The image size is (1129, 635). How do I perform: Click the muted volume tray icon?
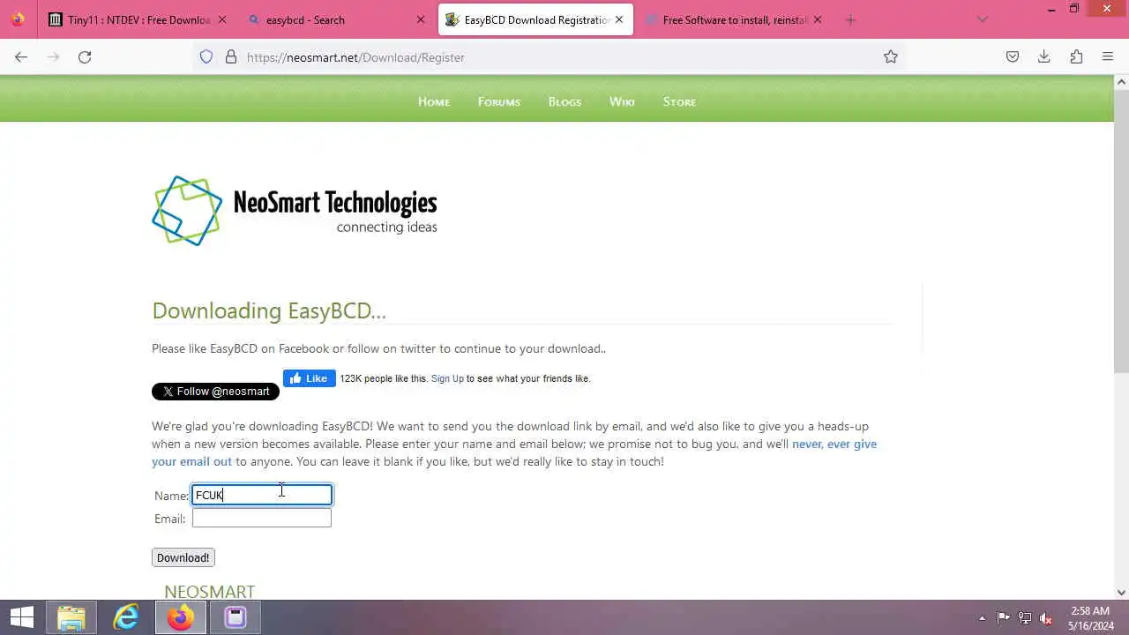click(x=1047, y=618)
